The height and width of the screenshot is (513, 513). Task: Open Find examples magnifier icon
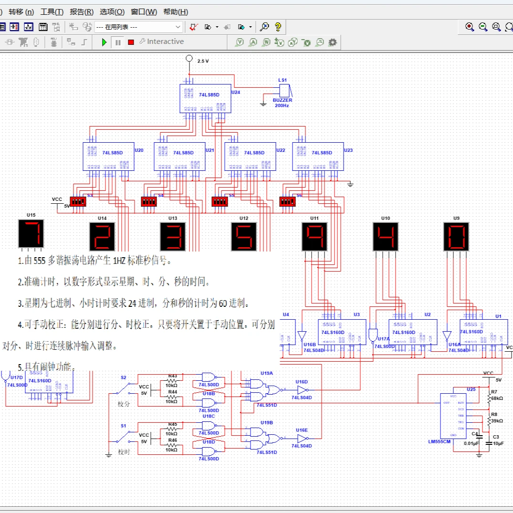(x=264, y=27)
